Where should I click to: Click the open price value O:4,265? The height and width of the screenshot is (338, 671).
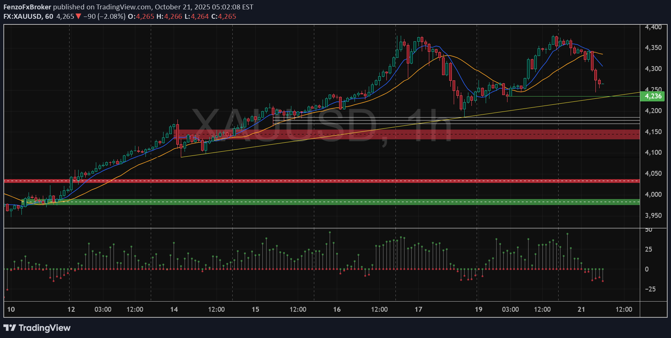point(141,17)
